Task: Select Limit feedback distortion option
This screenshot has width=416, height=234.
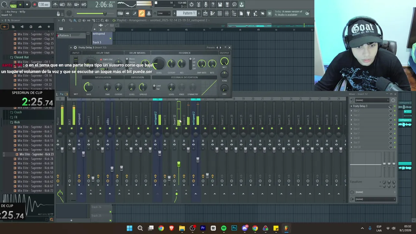Action: pos(154,86)
